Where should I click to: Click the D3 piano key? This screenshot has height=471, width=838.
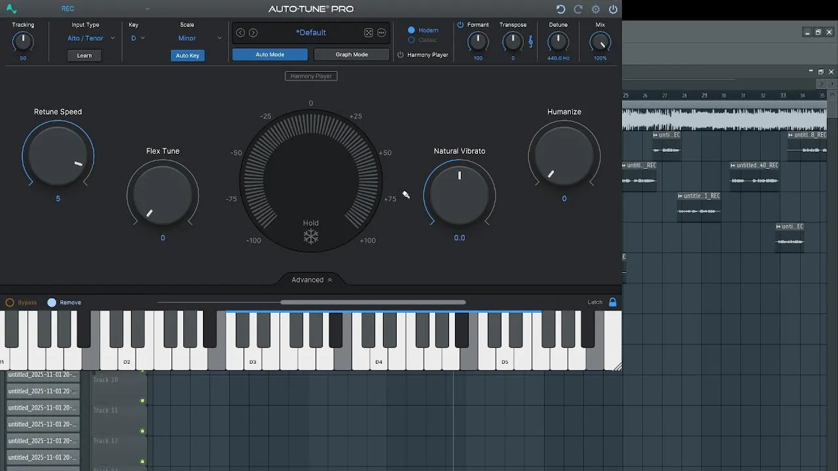[253, 357]
